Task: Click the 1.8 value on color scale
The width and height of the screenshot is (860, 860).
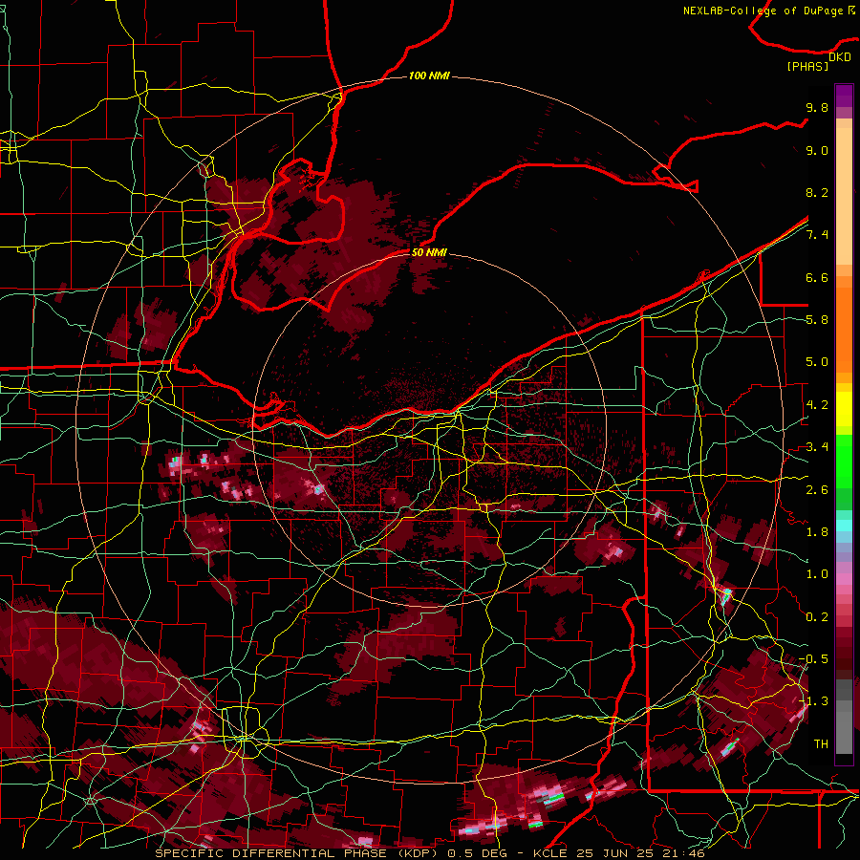Action: [x=817, y=532]
